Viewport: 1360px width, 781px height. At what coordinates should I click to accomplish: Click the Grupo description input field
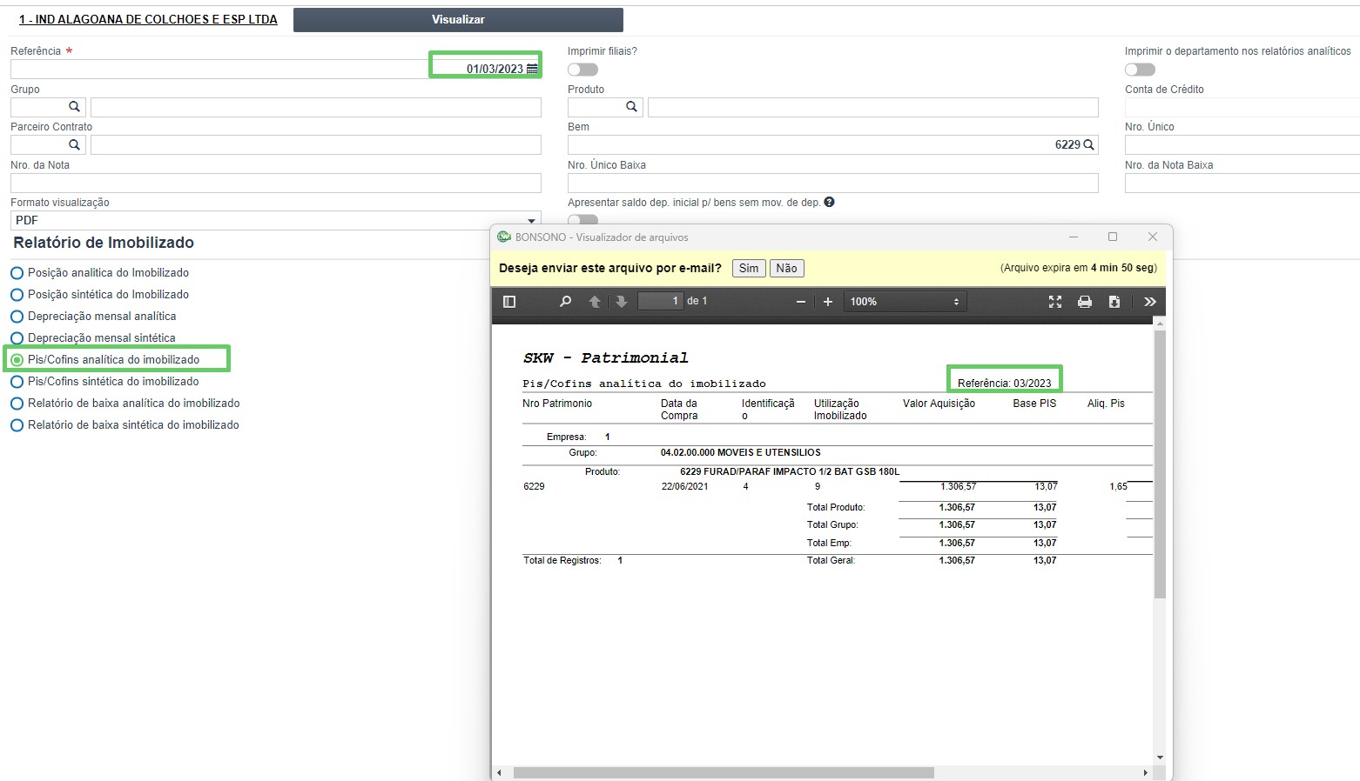[x=316, y=107]
